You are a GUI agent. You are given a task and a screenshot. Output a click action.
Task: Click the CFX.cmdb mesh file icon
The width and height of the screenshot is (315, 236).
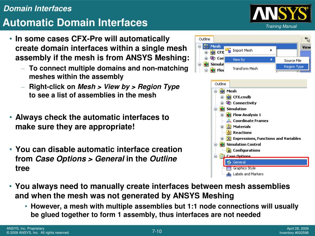click(x=229, y=97)
